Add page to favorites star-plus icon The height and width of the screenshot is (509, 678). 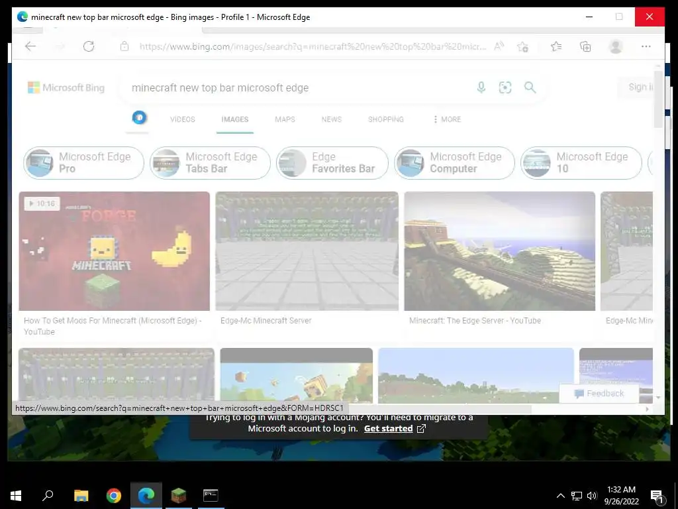(x=523, y=46)
